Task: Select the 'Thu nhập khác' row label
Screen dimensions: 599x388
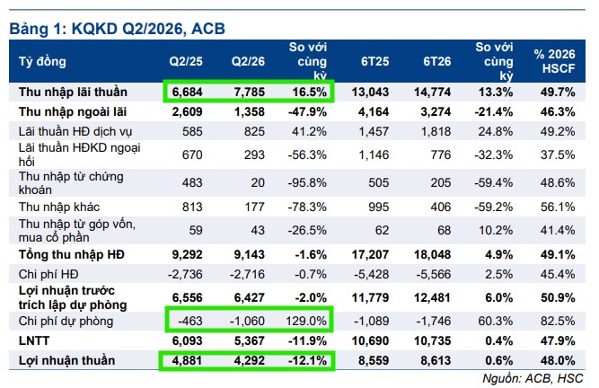Action: click(x=59, y=207)
